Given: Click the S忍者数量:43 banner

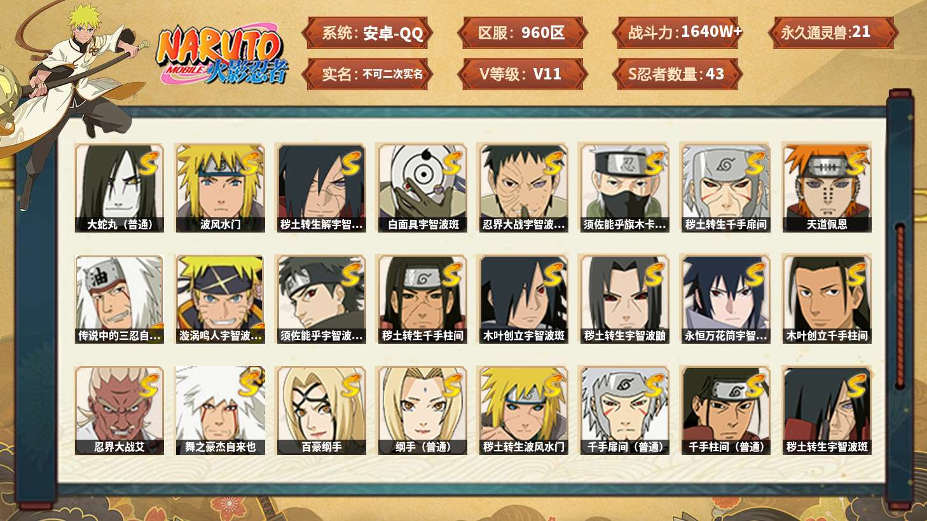Looking at the screenshot, I should (x=678, y=74).
